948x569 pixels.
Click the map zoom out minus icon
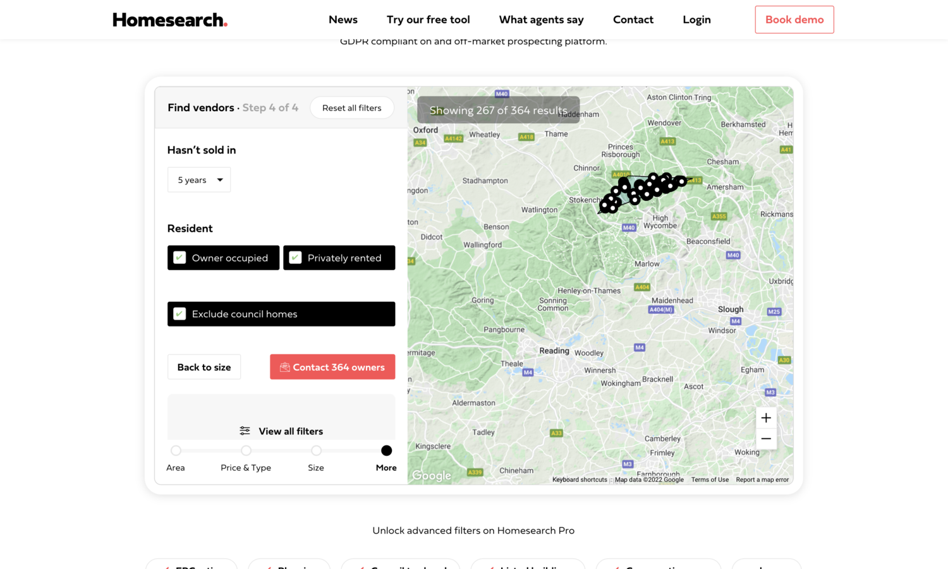766,439
